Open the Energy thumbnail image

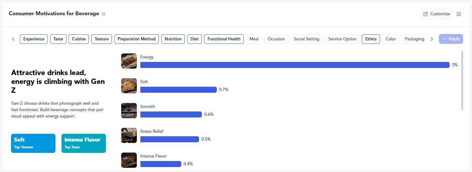tap(129, 61)
